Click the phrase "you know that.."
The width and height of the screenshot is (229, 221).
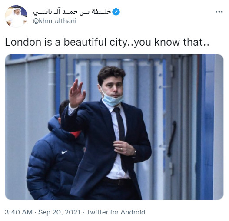coord(172,42)
